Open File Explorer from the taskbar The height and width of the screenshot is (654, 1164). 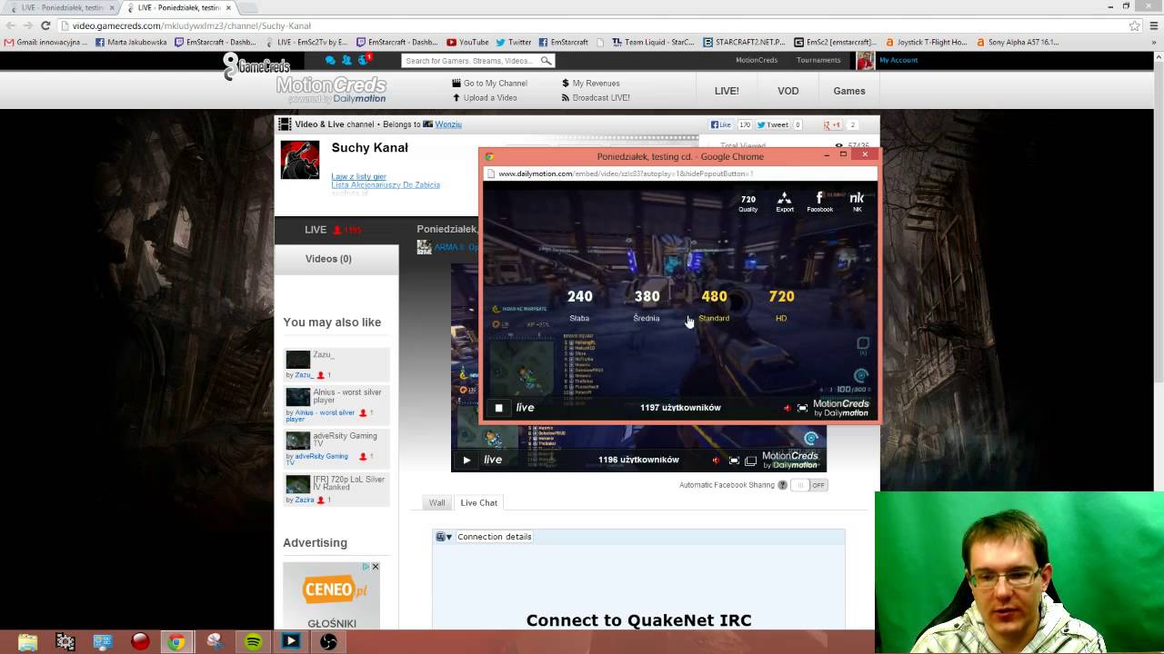(x=27, y=641)
